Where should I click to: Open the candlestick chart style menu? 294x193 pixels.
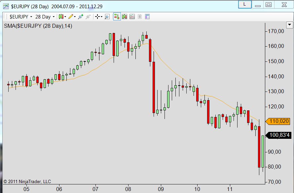62,17
